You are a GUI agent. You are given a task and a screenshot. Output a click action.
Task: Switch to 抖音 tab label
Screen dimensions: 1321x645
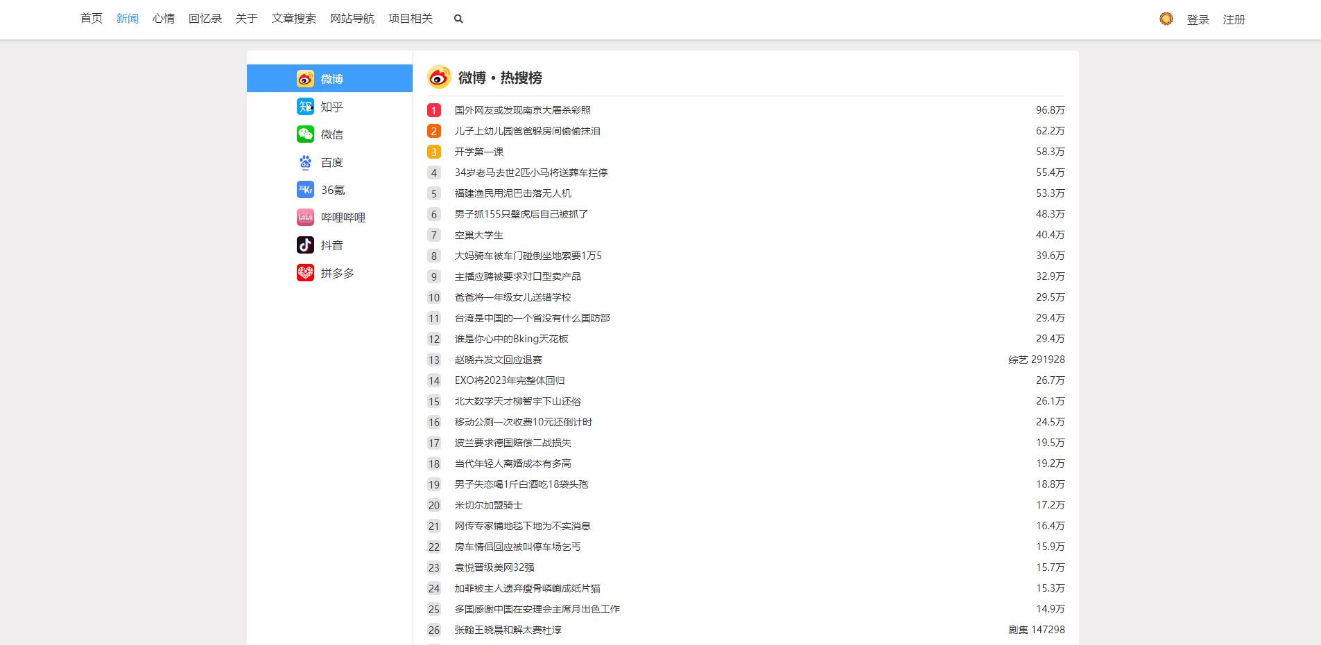pos(332,245)
